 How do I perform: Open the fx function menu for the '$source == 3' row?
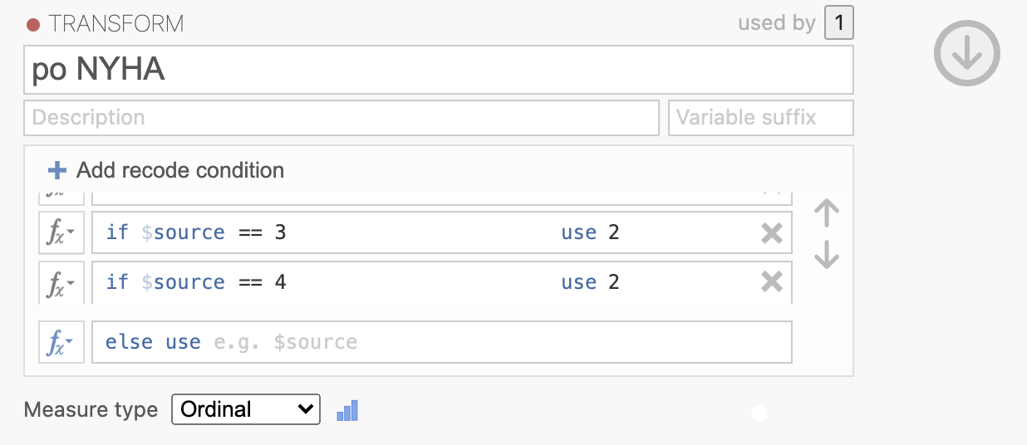(x=61, y=232)
